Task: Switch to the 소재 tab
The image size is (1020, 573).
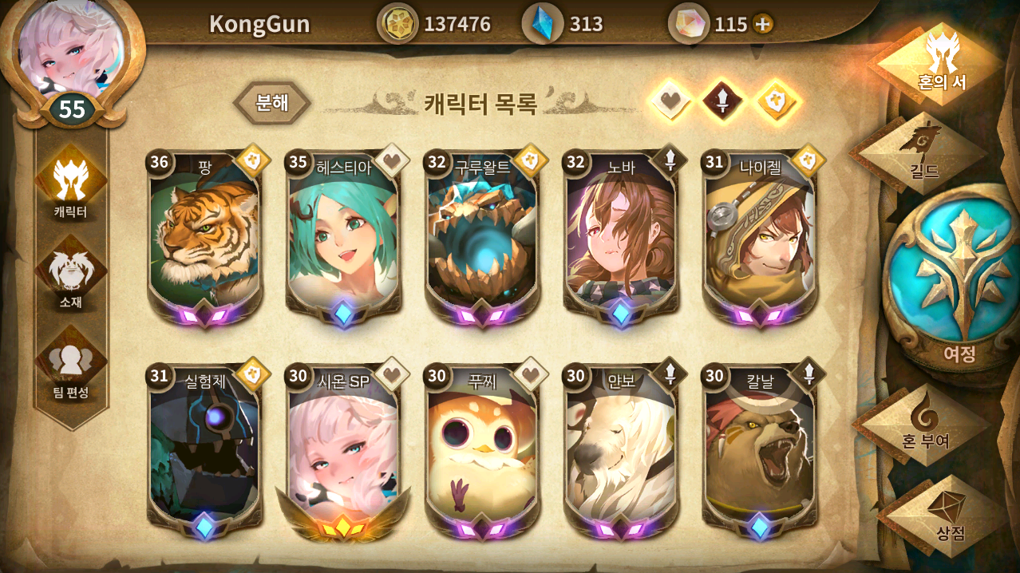Action: coord(71,274)
